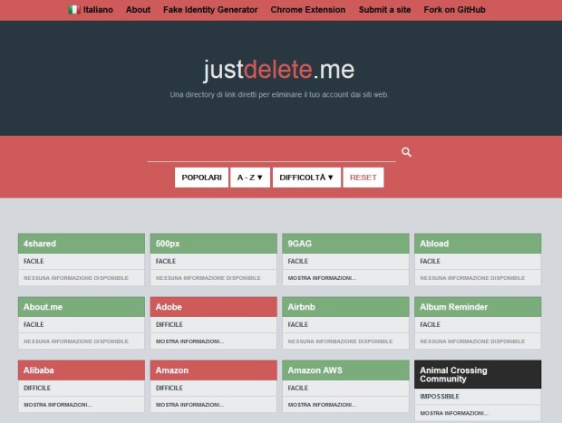The width and height of the screenshot is (562, 423).
Task: Expand Mostra informazioni under Amazon AWS
Action: [322, 405]
